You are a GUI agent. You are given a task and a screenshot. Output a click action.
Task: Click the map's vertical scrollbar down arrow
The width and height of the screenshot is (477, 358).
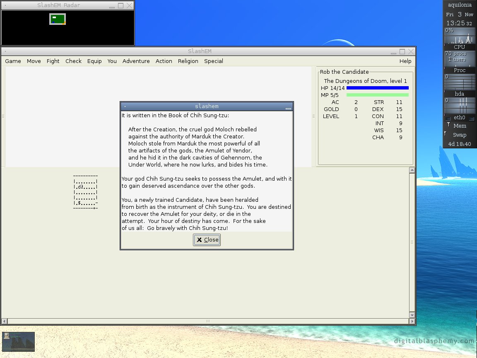pos(412,315)
